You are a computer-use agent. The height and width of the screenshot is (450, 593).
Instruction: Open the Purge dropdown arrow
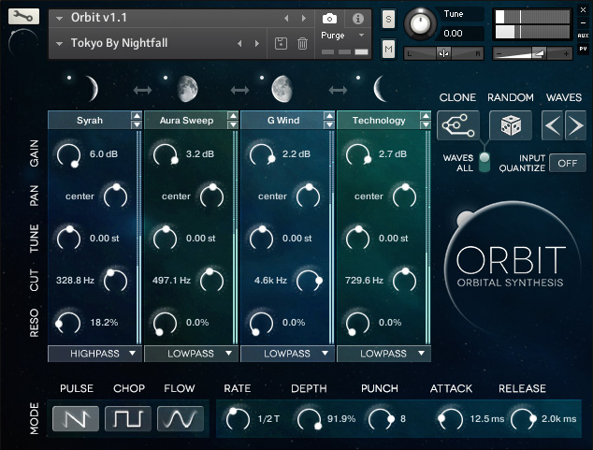point(362,36)
